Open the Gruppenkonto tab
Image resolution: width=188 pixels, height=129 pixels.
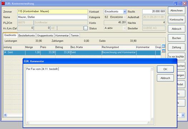point(45,35)
